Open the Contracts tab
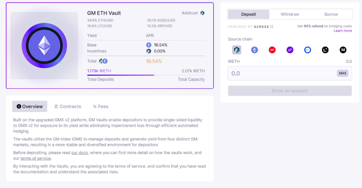The height and width of the screenshot is (188, 362). (68, 106)
